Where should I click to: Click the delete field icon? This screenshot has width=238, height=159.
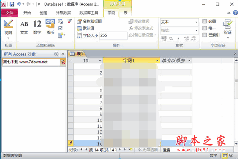click(69, 21)
